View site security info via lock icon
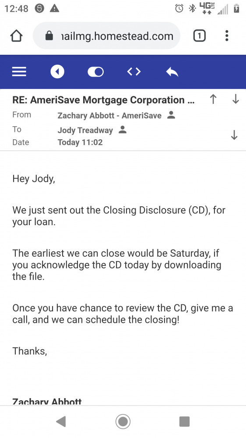 coord(49,36)
